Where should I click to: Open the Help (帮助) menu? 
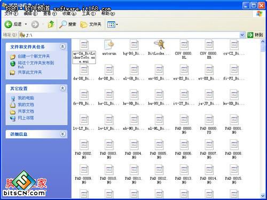(x=108, y=14)
